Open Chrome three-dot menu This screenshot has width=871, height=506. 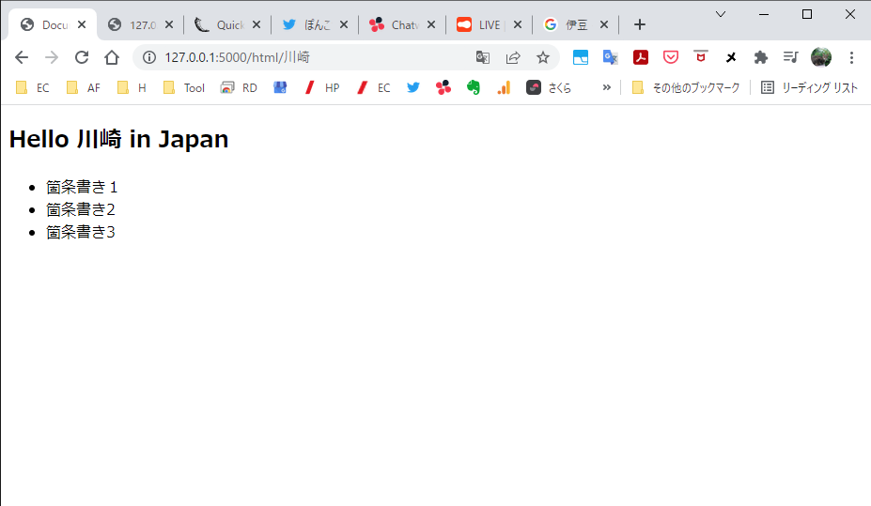tap(851, 57)
